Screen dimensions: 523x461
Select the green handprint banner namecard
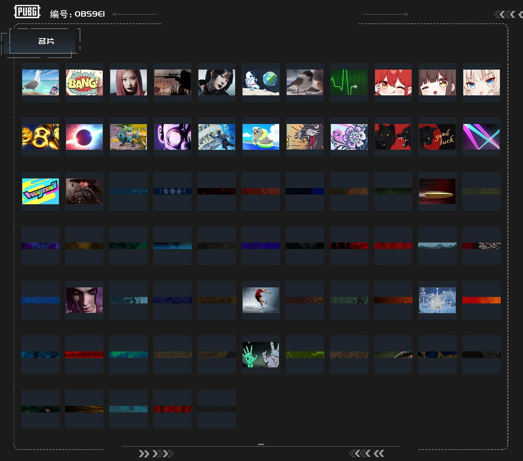349,300
